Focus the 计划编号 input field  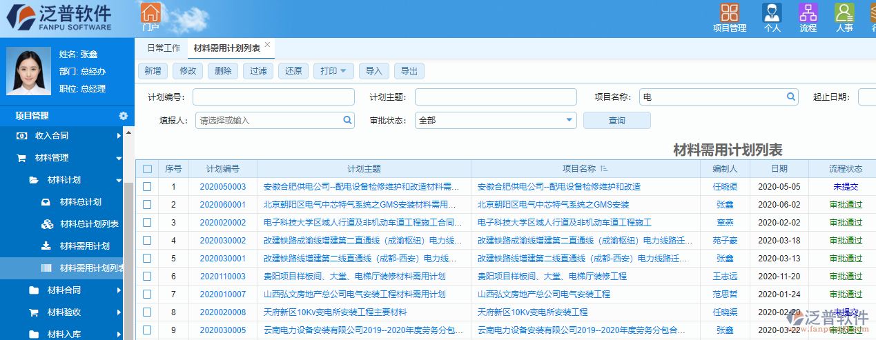click(x=273, y=97)
